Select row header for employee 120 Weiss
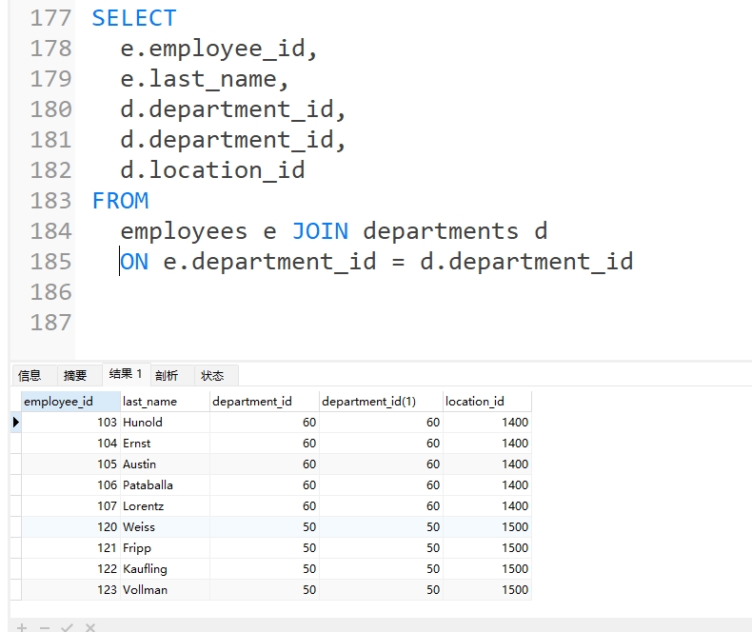 [15, 526]
